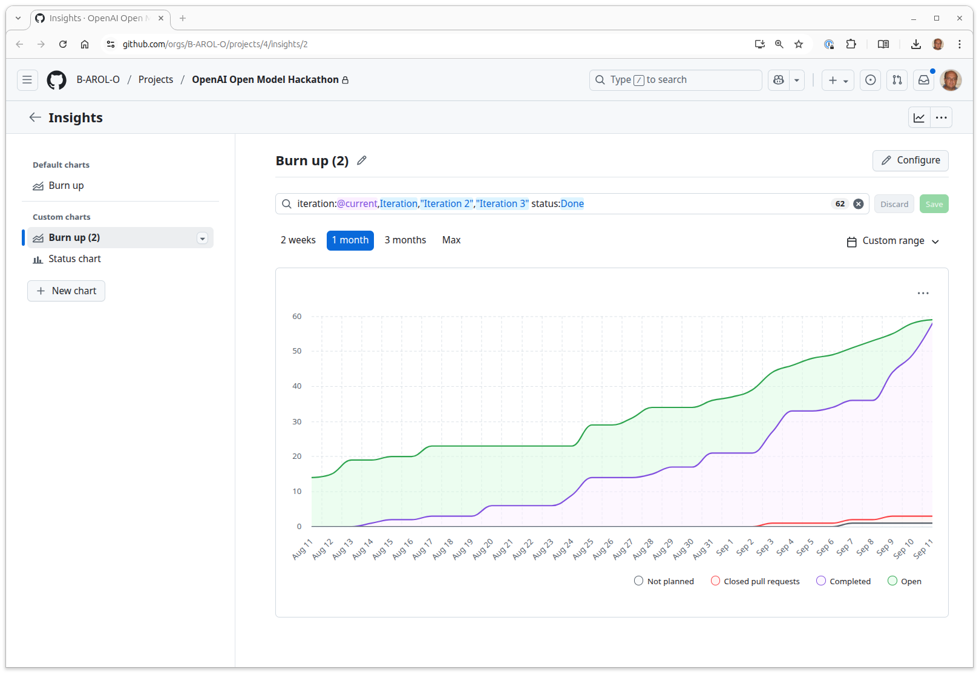This screenshot has height=675, width=979.
Task: Click the Configure button
Action: point(911,160)
